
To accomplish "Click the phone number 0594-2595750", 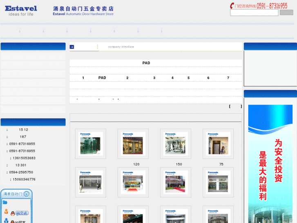I will click(x=21, y=172).
